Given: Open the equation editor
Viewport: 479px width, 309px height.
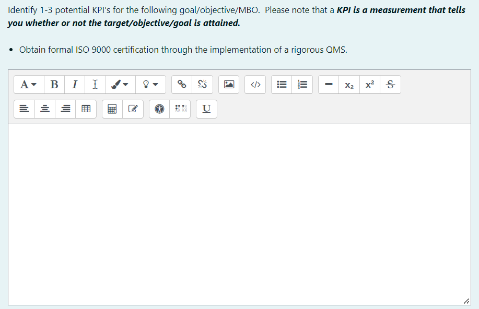Looking at the screenshot, I should pyautogui.click(x=112, y=109).
